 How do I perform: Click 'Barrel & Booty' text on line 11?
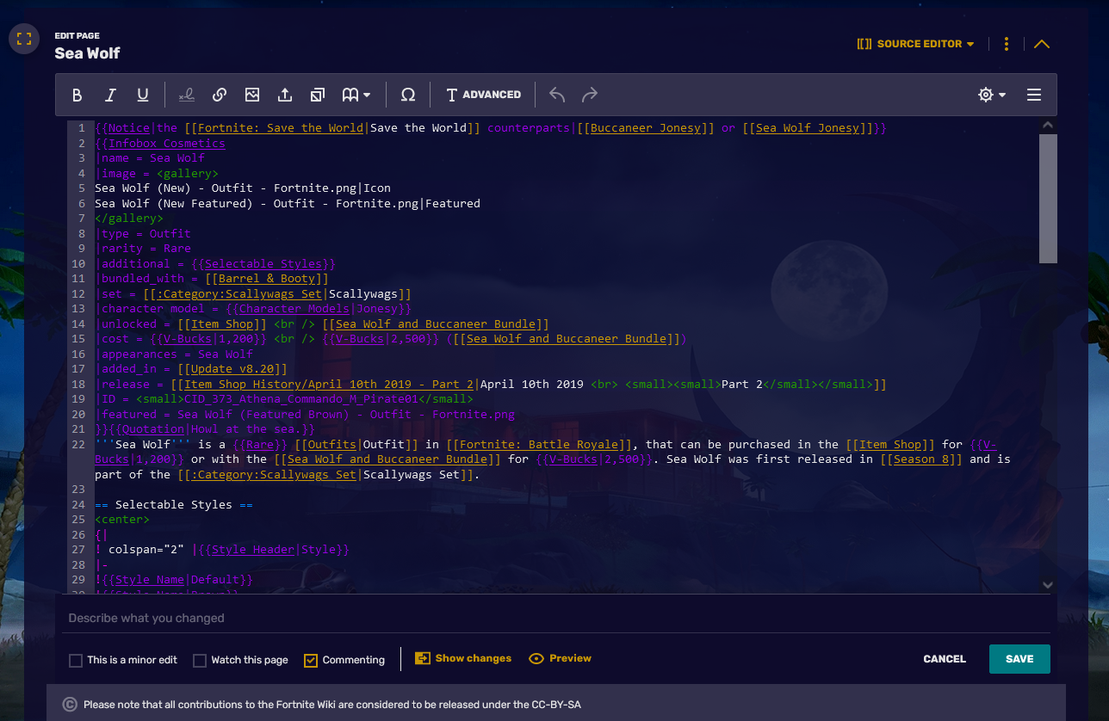267,279
